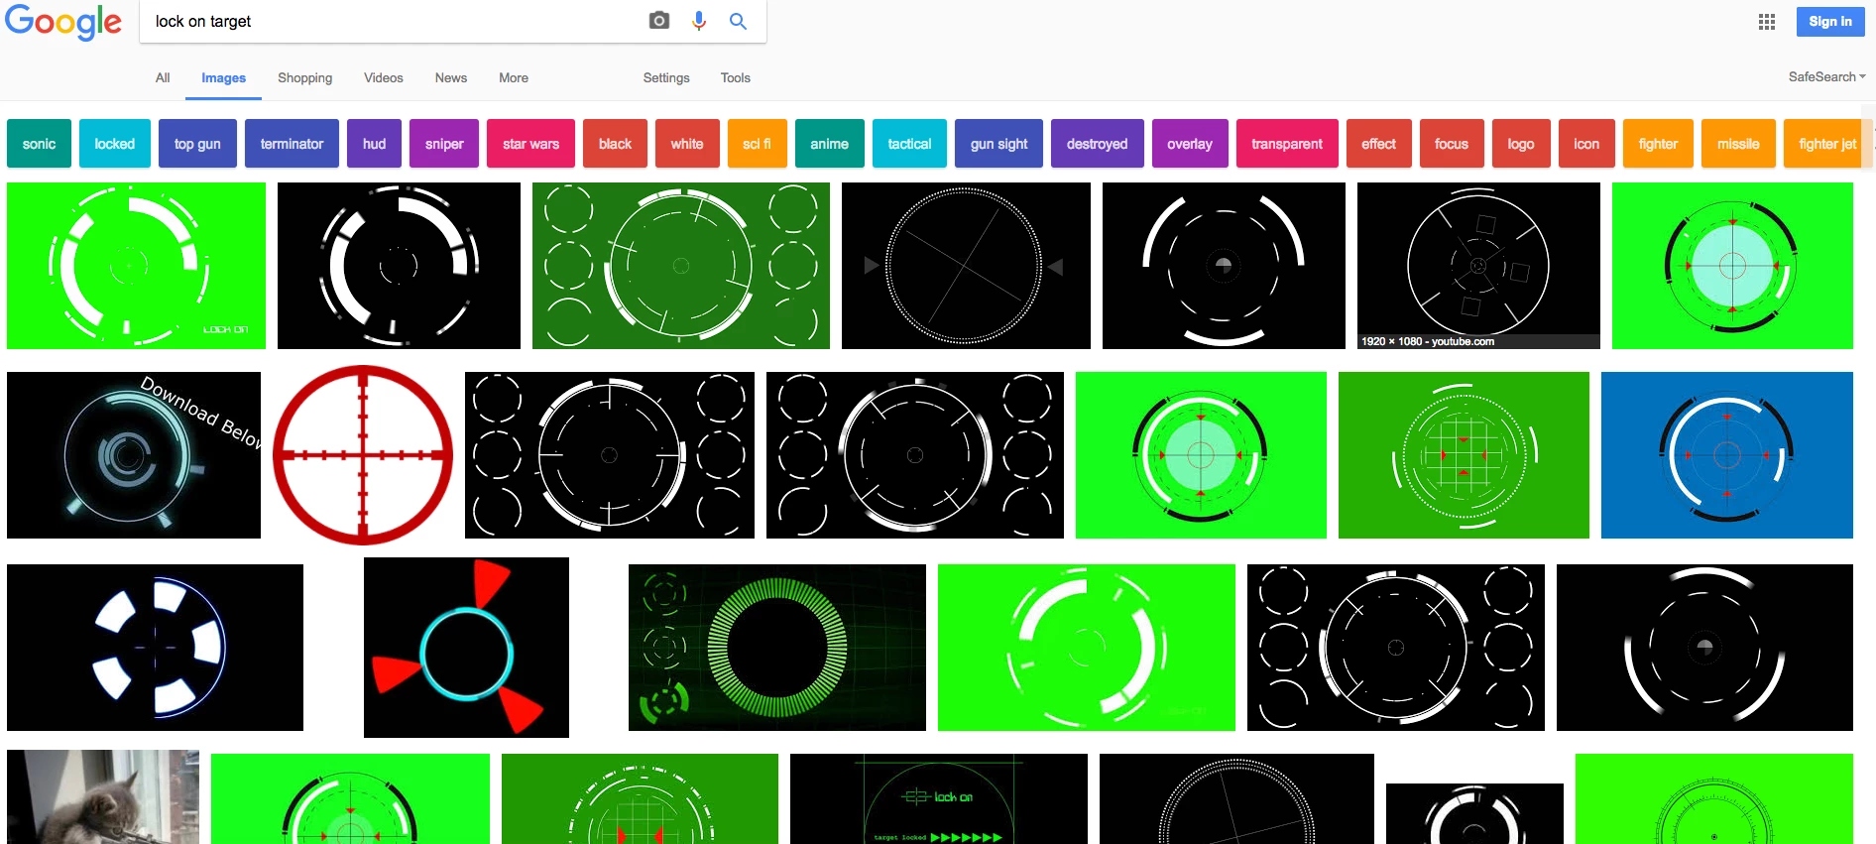
Task: Open the cat photo thumbnail
Action: tap(103, 796)
